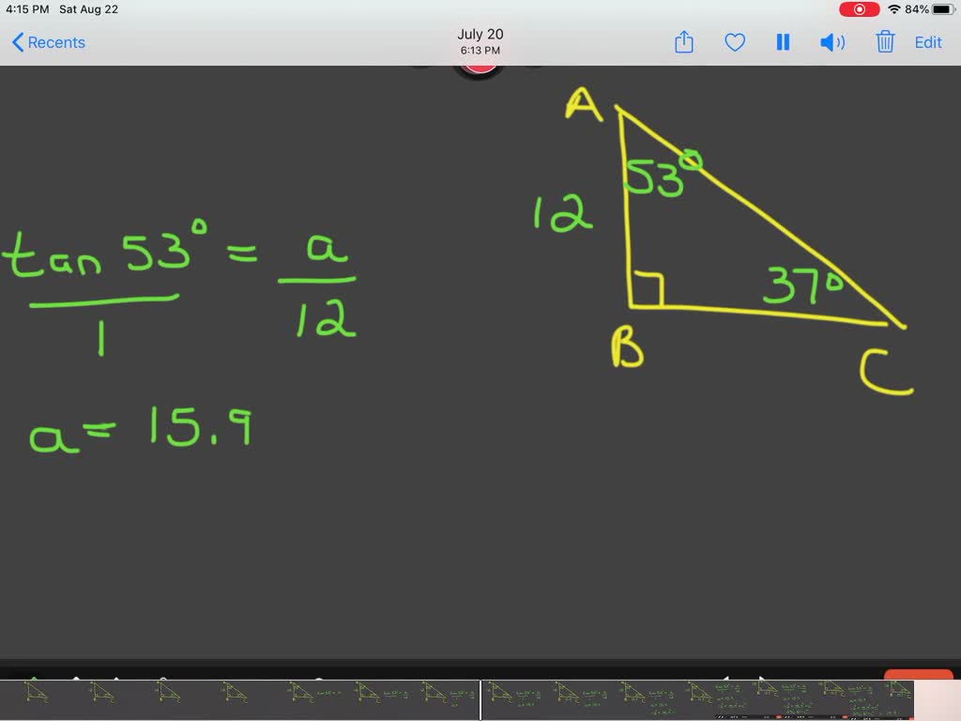The width and height of the screenshot is (961, 721).
Task: Tap the 4:15 PM clock in status bar
Action: click(26, 8)
